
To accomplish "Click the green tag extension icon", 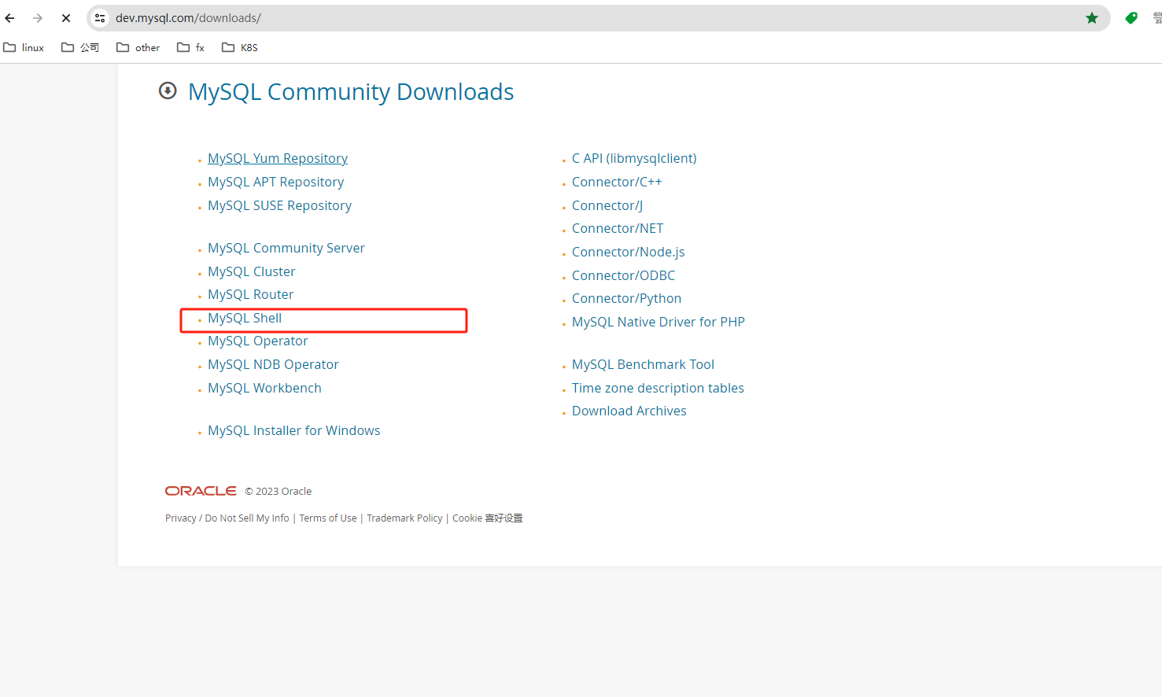I will pos(1131,17).
